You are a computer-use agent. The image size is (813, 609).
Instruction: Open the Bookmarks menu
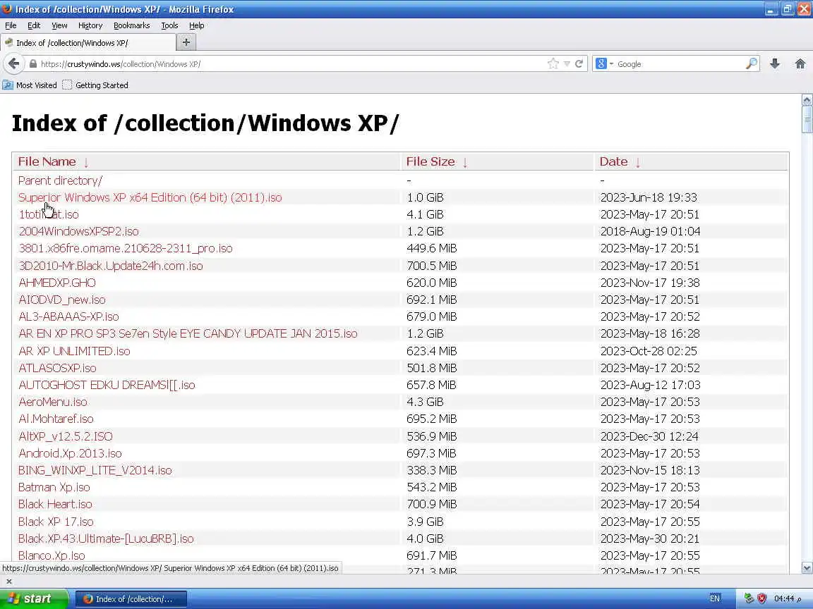click(132, 25)
